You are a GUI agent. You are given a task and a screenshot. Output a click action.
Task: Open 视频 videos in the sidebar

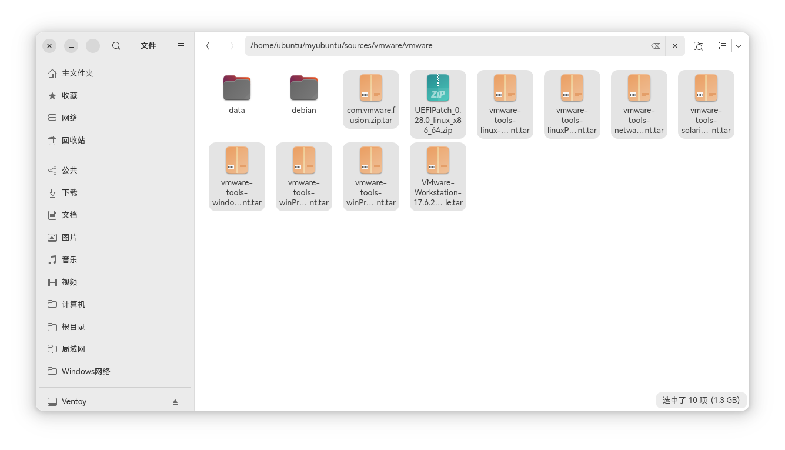click(115, 282)
